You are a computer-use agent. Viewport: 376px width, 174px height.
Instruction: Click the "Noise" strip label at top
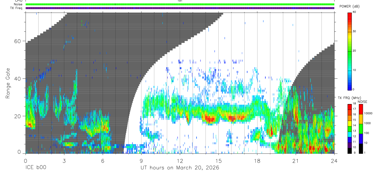(18, 4)
